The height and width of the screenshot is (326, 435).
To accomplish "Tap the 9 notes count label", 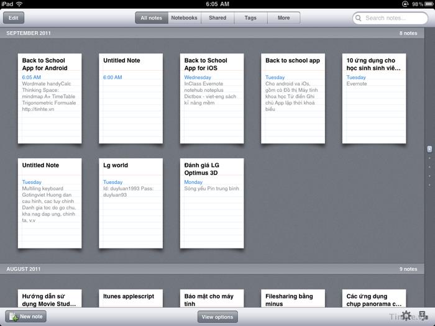I will pos(408,269).
